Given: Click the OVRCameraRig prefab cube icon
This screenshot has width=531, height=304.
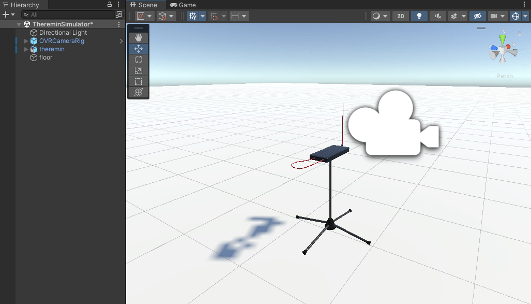Looking at the screenshot, I should coord(34,41).
